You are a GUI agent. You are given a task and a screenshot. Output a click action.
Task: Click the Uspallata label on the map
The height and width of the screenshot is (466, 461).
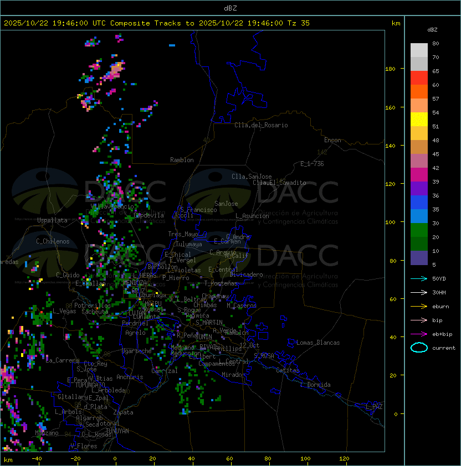tap(52, 220)
